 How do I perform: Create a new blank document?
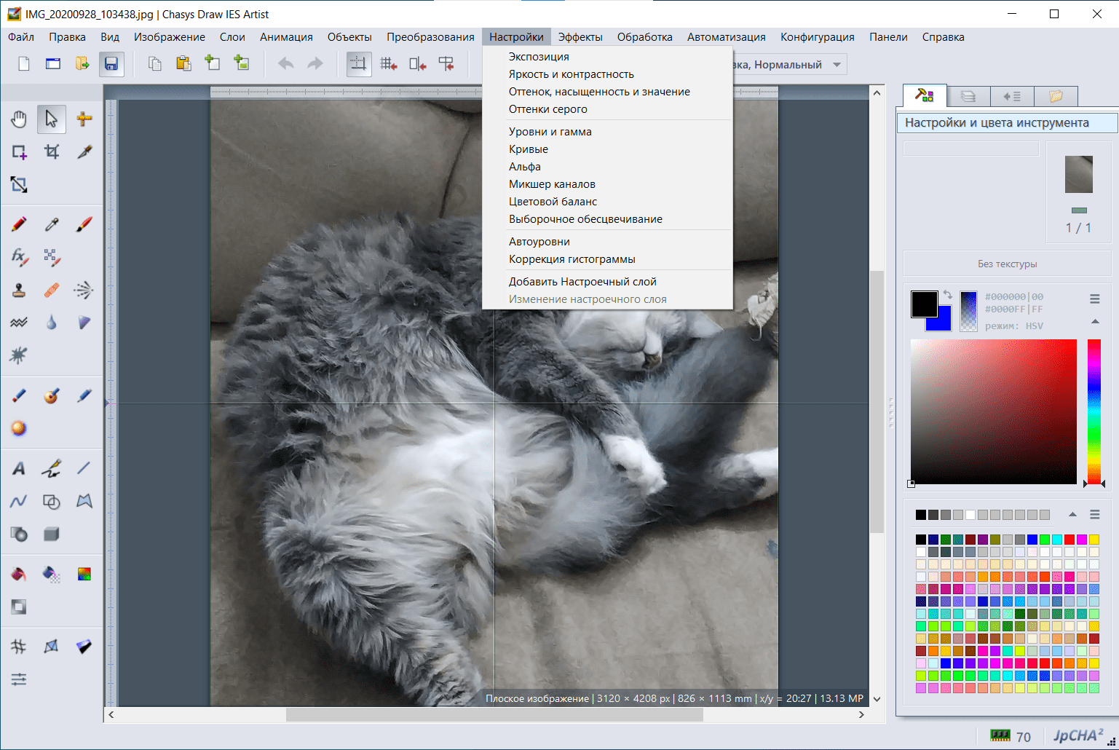[24, 64]
